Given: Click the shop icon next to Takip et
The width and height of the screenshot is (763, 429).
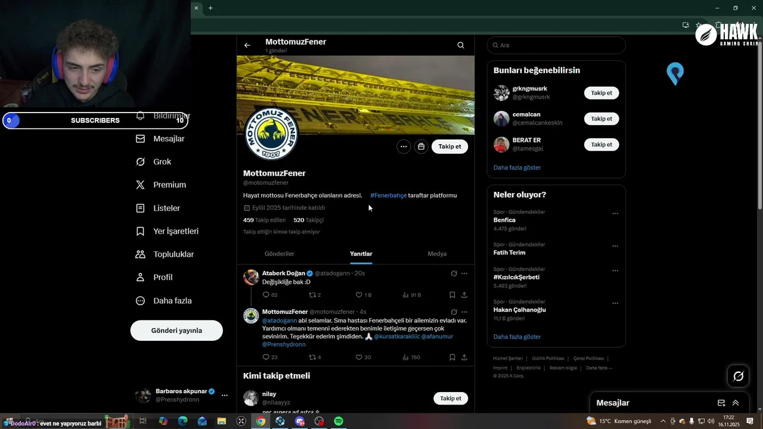Looking at the screenshot, I should click(421, 147).
